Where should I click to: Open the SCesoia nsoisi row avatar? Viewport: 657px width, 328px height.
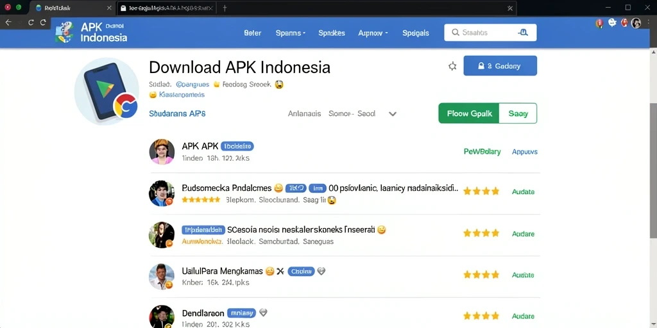[x=162, y=234]
